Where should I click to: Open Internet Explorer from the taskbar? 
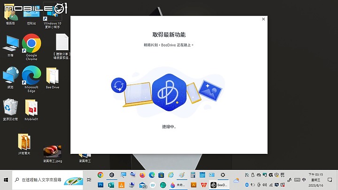171,175
